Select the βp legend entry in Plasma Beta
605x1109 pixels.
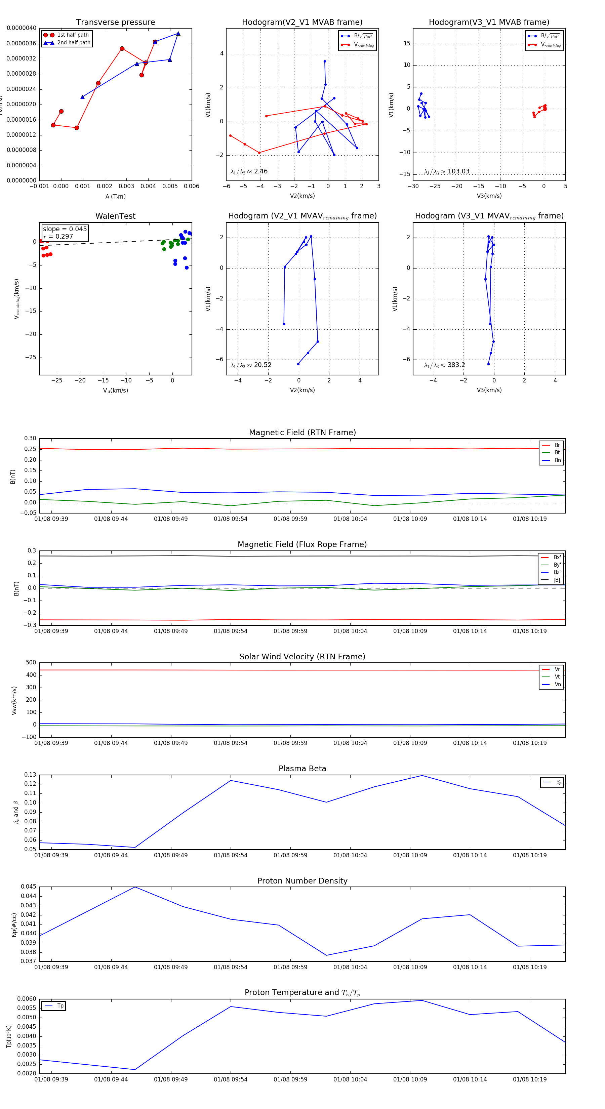(552, 782)
